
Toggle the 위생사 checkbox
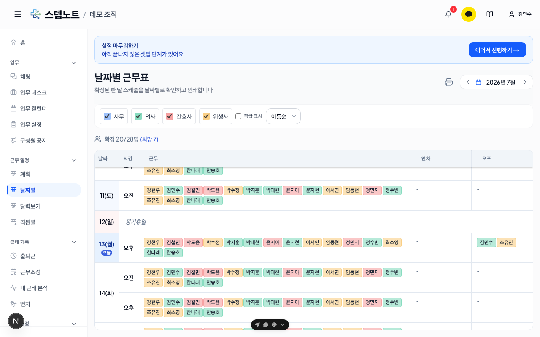pos(206,116)
